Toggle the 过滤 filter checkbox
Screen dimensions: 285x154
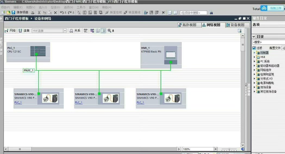pos(254,48)
